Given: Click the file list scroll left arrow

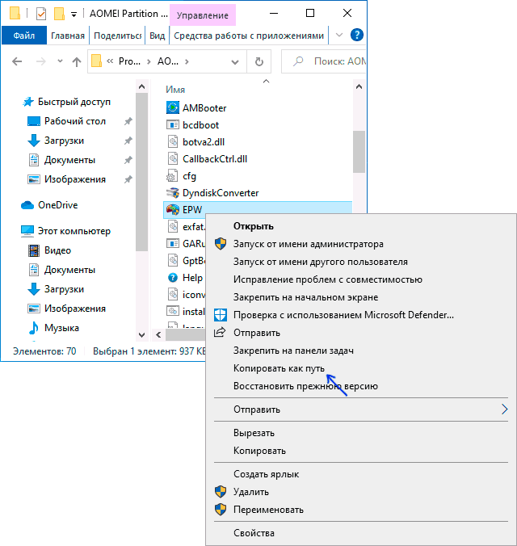Looking at the screenshot, I should tap(158, 334).
